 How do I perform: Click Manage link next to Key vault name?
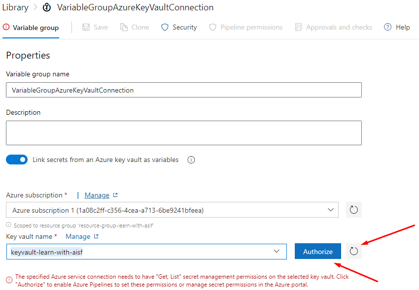(x=78, y=236)
